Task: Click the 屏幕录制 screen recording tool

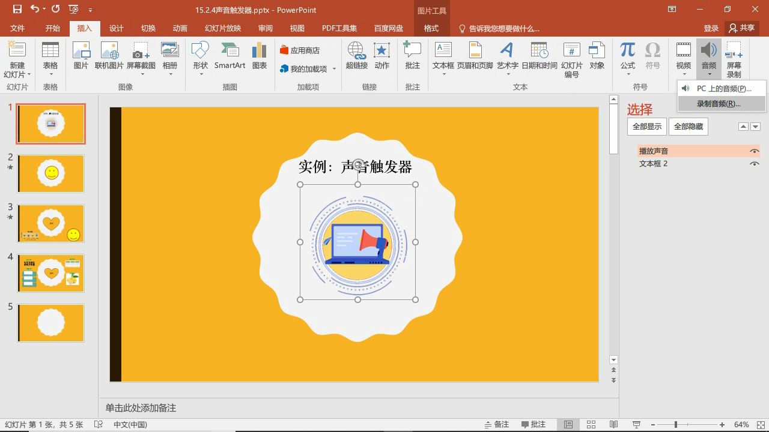Action: coord(734,60)
